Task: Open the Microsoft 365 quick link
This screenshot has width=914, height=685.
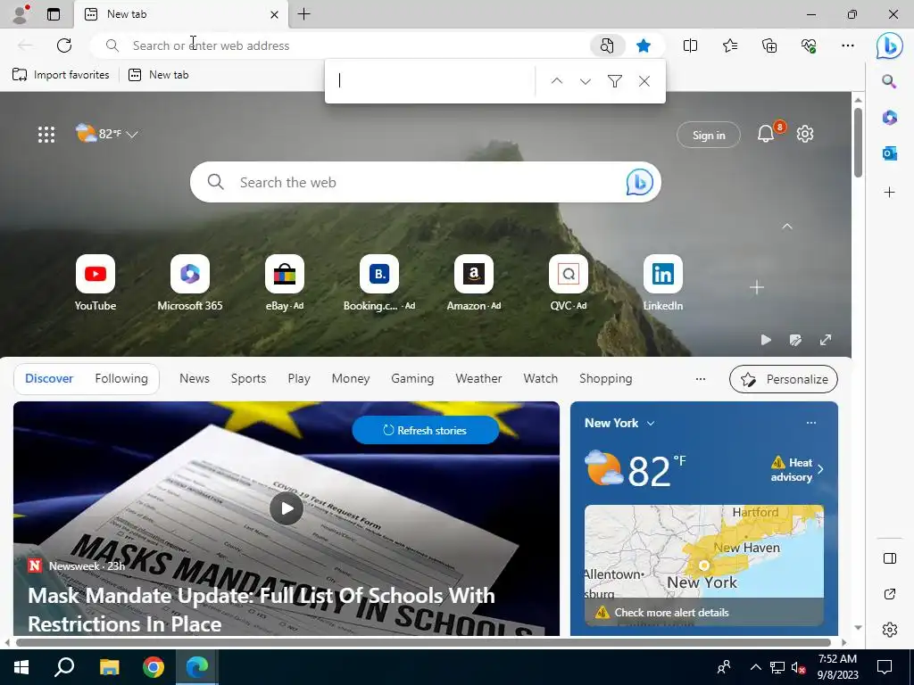Action: click(x=189, y=283)
